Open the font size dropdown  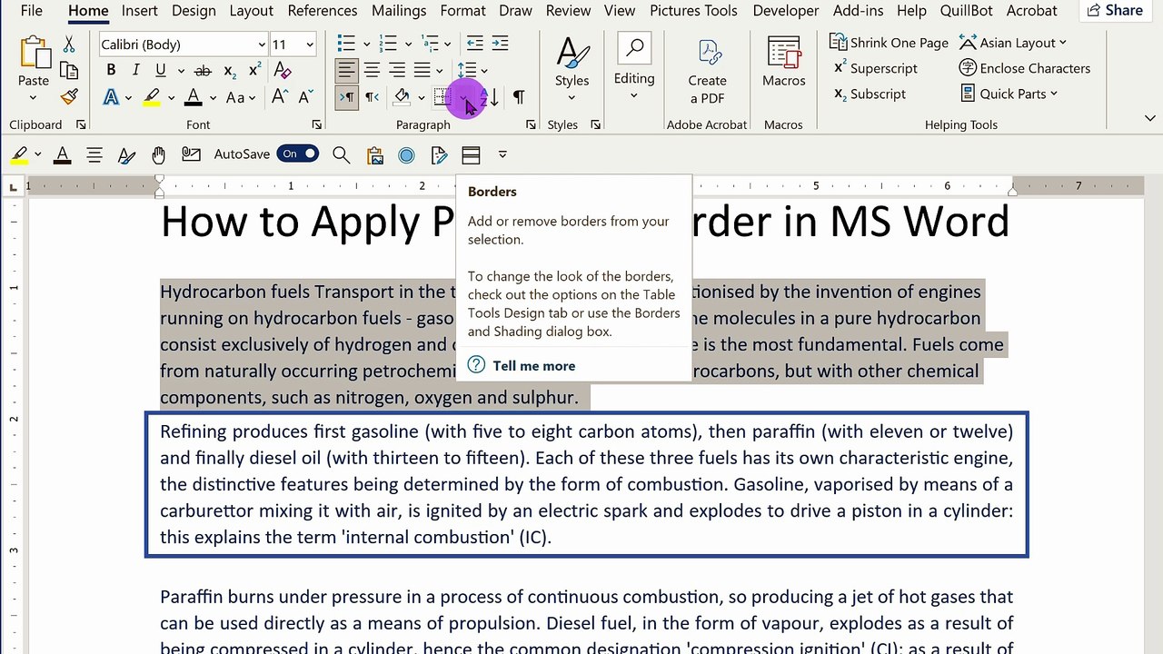[x=309, y=45]
